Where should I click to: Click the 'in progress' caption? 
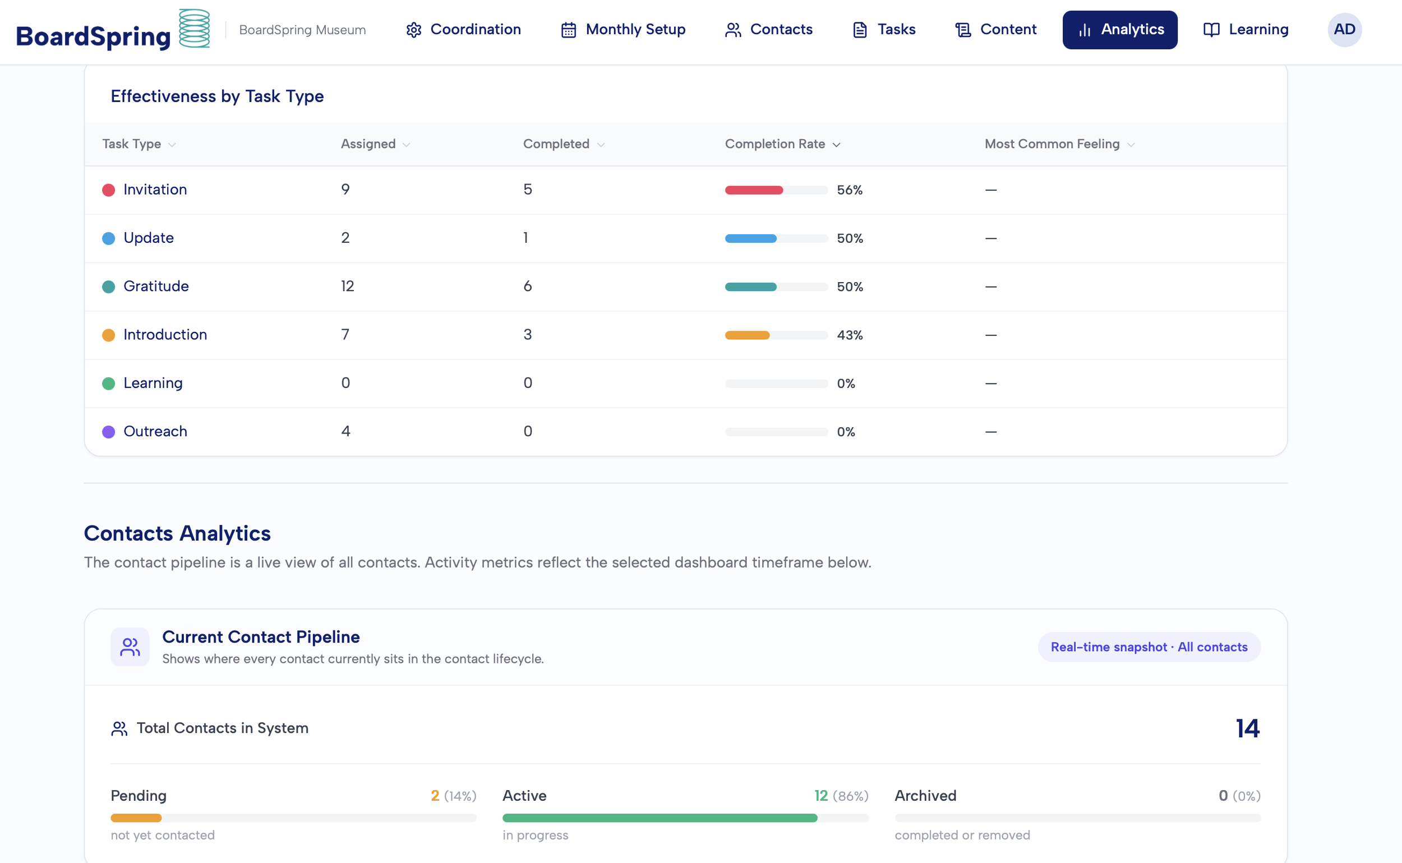(536, 836)
